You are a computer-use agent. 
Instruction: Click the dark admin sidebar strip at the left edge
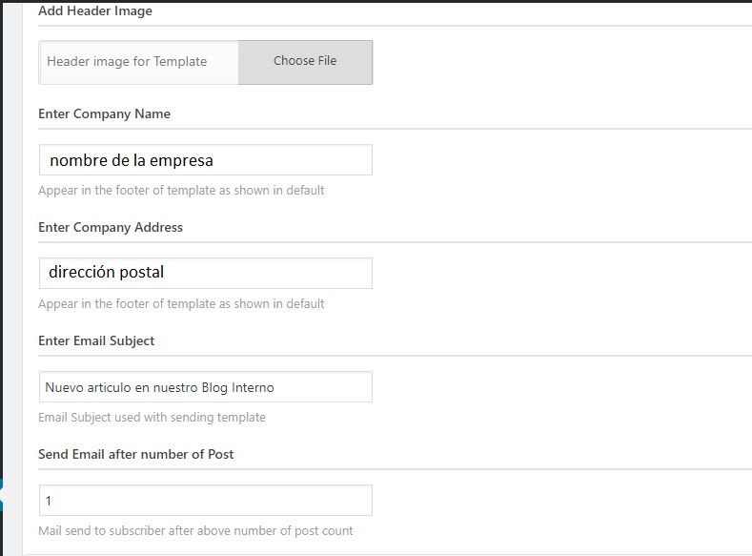click(2, 240)
